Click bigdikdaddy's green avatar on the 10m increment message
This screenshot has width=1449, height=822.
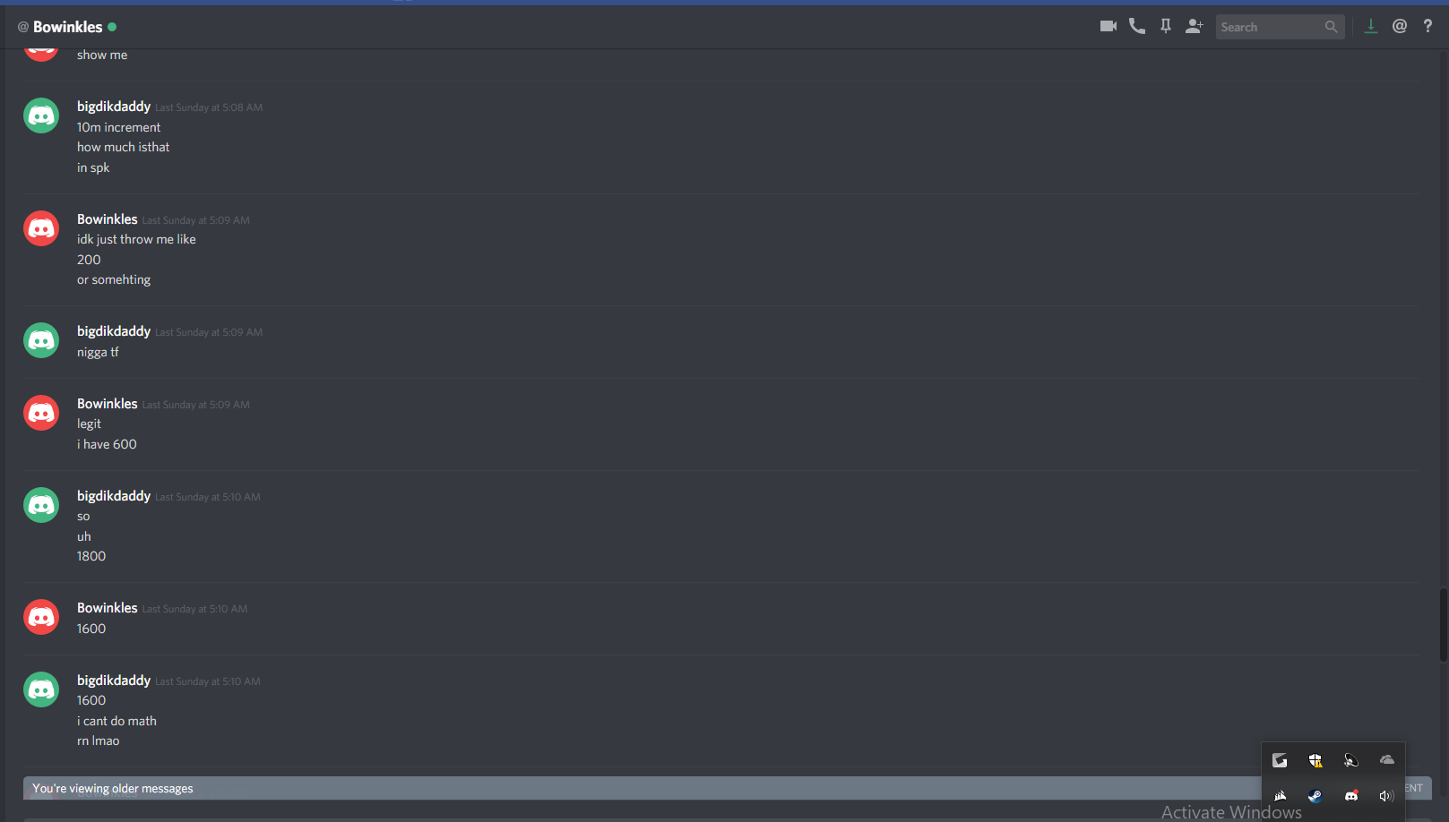[41, 116]
